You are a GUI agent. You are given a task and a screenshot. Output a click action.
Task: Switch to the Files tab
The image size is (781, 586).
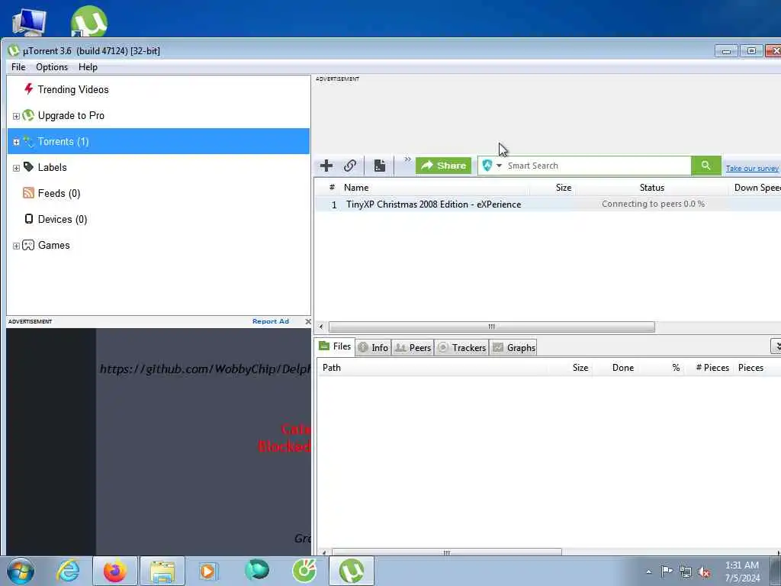coord(336,346)
